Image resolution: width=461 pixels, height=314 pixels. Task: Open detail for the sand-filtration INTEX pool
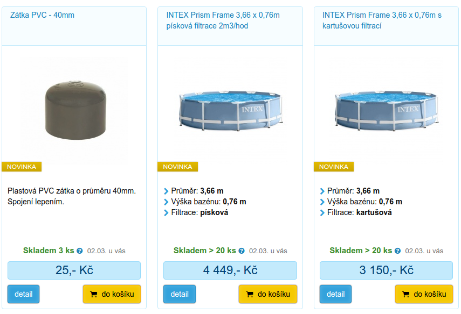coord(180,294)
